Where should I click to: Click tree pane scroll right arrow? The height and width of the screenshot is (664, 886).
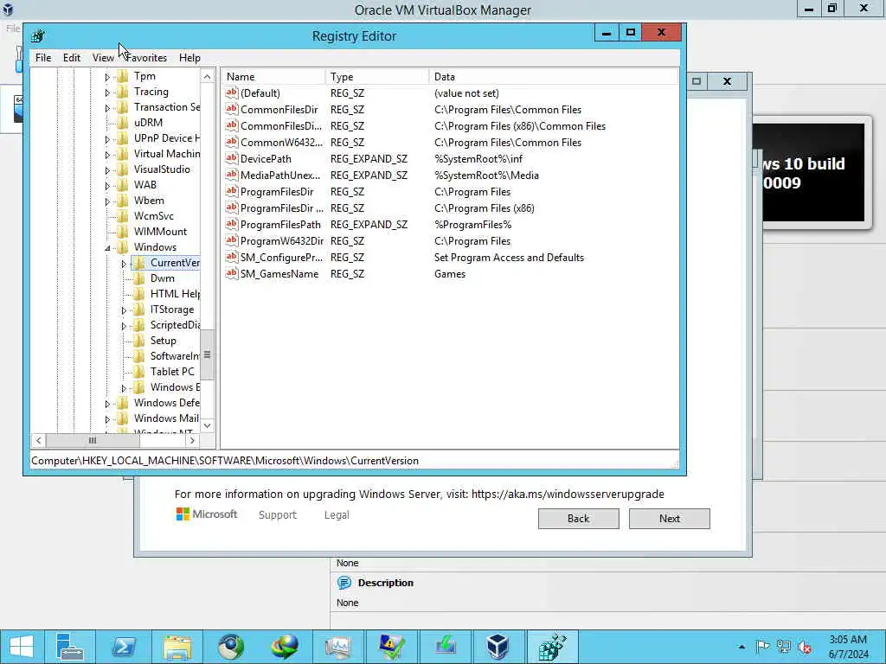point(192,440)
